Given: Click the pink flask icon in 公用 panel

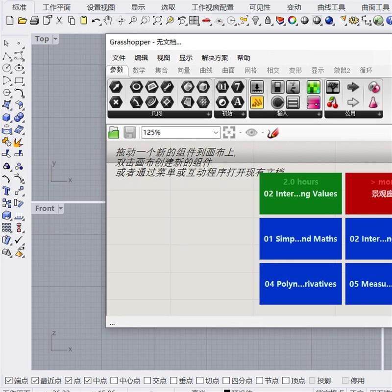Looking at the screenshot, I should point(373,102).
